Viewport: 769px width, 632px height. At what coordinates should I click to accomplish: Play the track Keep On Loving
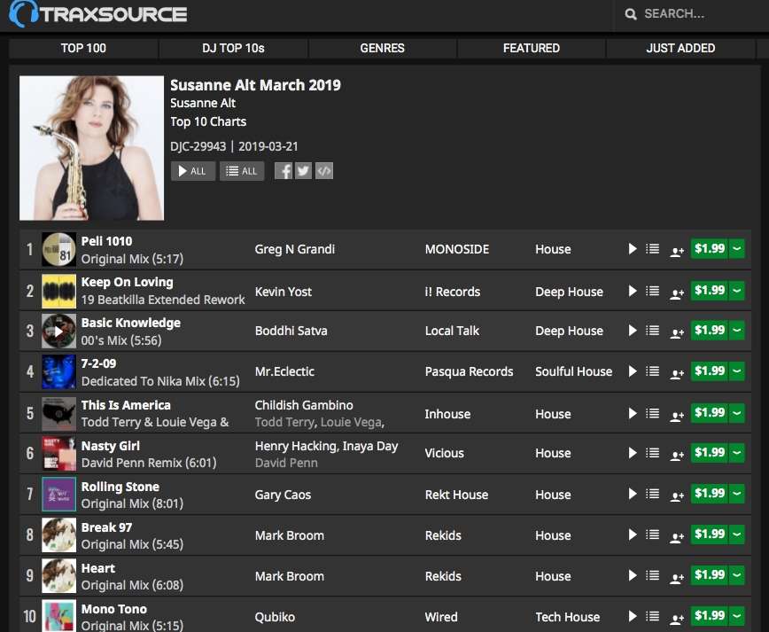coord(633,291)
